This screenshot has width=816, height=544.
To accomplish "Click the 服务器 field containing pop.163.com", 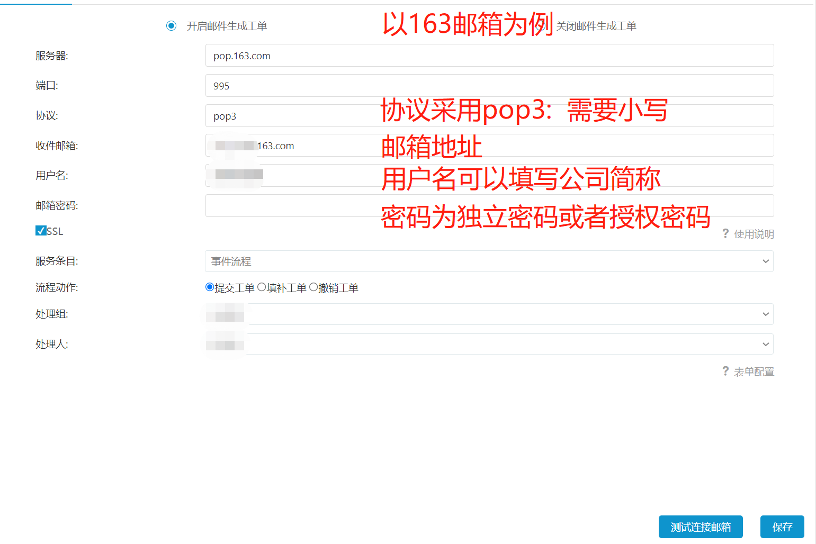I will coord(489,56).
